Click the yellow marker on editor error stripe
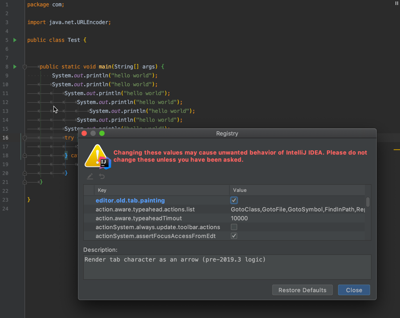400x318 pixels. coord(396,150)
